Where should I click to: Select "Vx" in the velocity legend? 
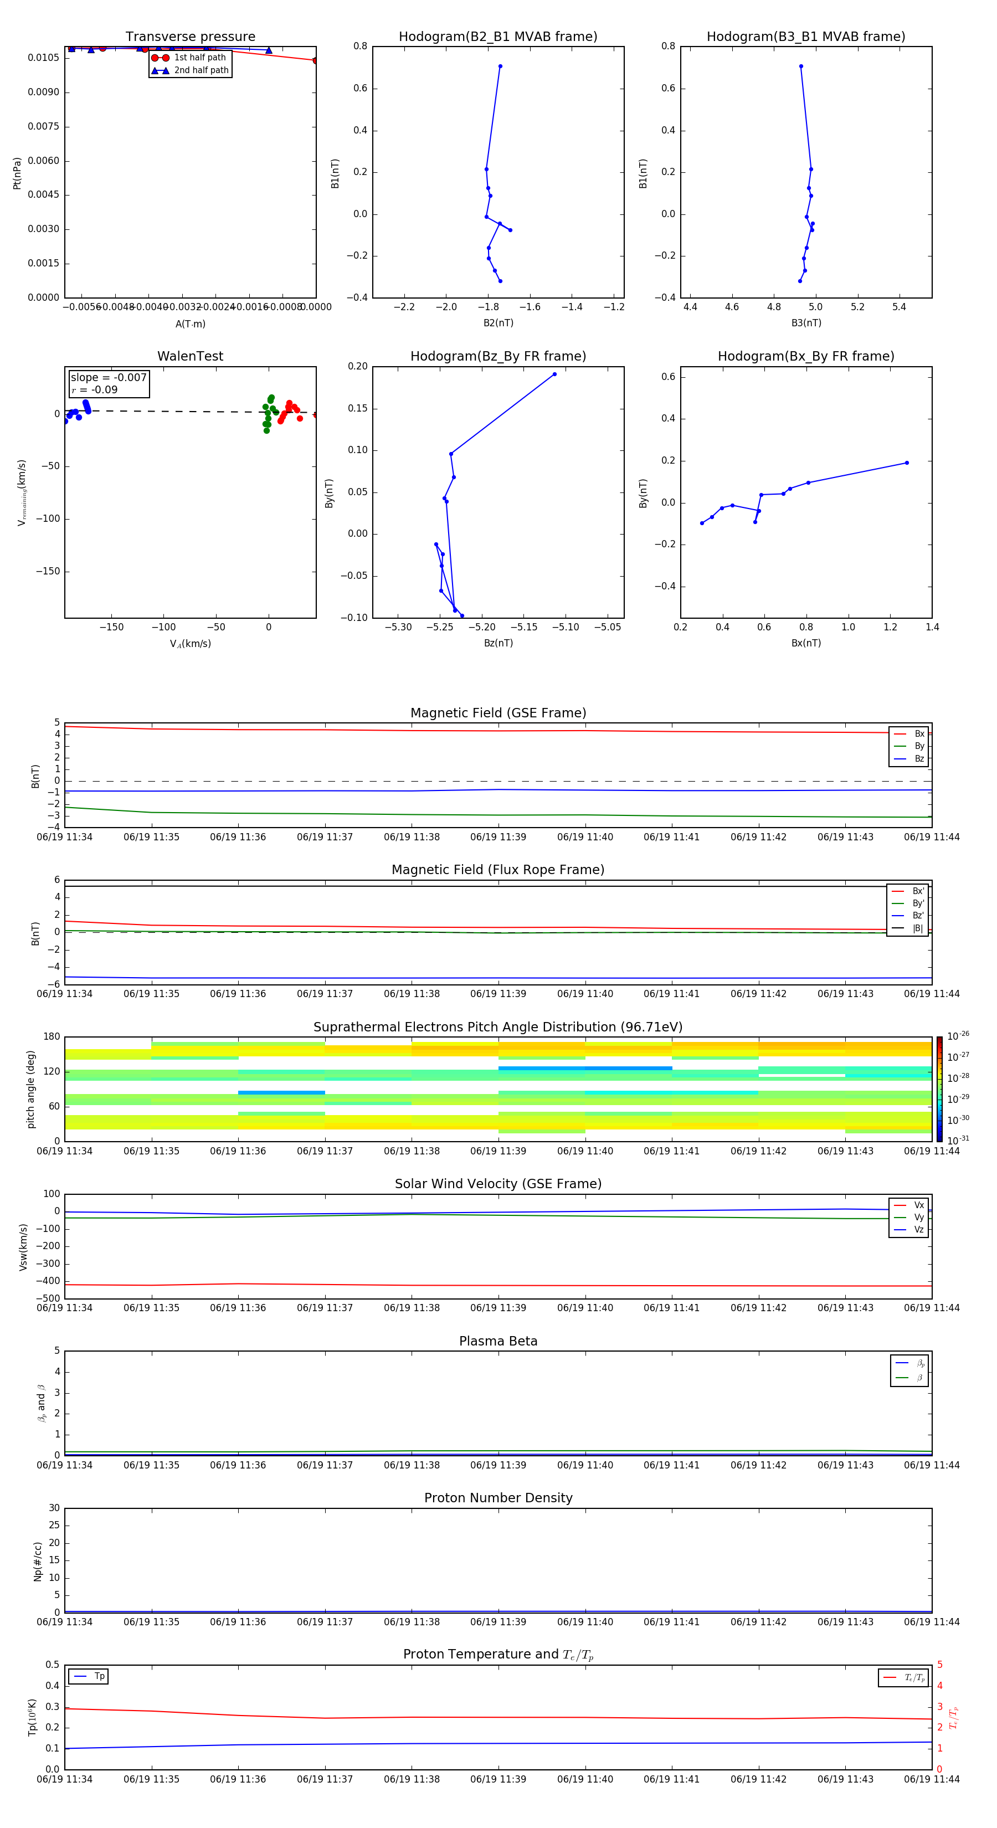click(909, 1205)
